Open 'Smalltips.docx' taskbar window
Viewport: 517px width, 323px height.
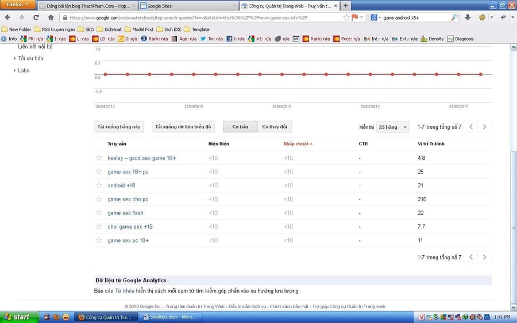171,317
